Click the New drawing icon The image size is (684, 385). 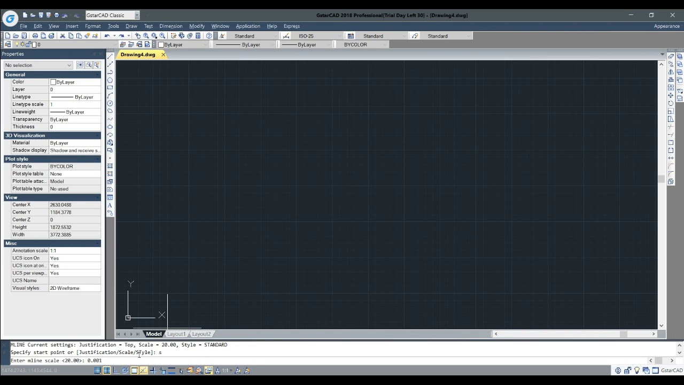tap(7, 36)
